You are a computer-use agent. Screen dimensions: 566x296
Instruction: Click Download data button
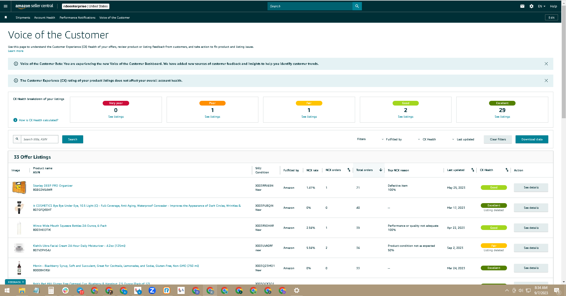click(x=532, y=139)
